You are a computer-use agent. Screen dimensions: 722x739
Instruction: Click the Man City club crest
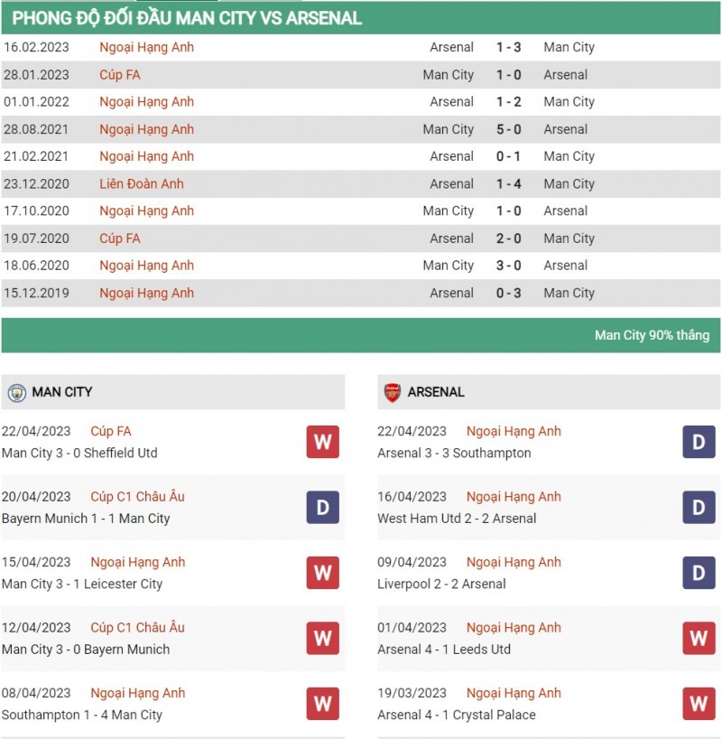[16, 392]
